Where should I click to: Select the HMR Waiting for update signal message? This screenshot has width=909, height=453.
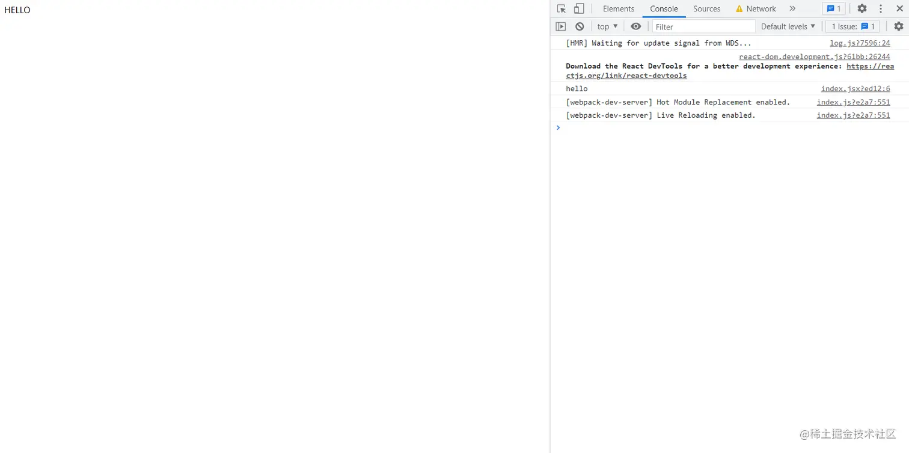[658, 43]
